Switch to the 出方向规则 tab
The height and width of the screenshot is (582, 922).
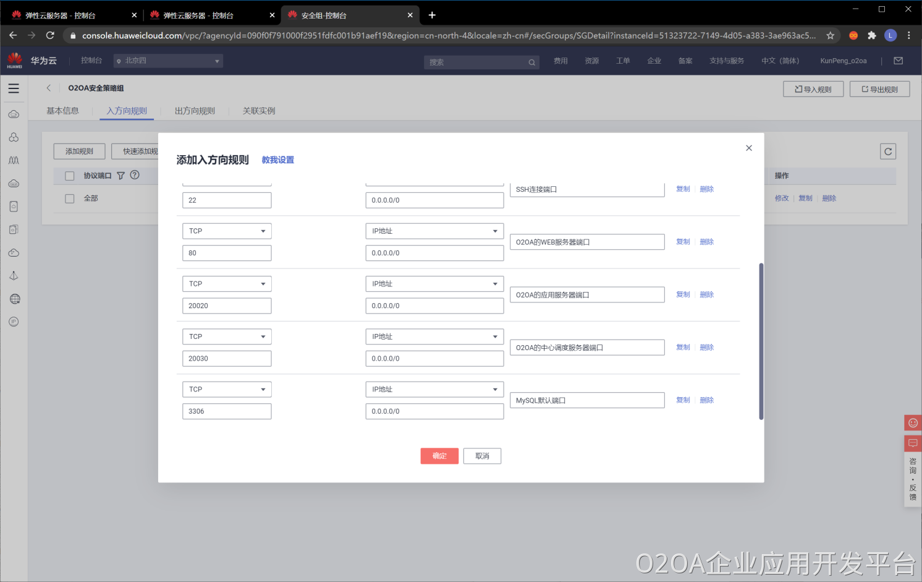[x=195, y=111]
